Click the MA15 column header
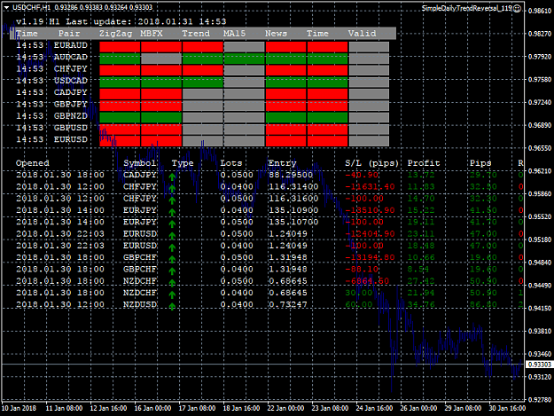The width and height of the screenshot is (554, 416). pos(235,34)
